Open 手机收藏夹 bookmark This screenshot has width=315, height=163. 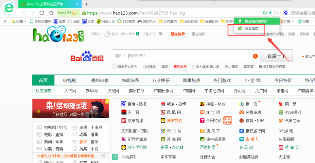(41, 22)
